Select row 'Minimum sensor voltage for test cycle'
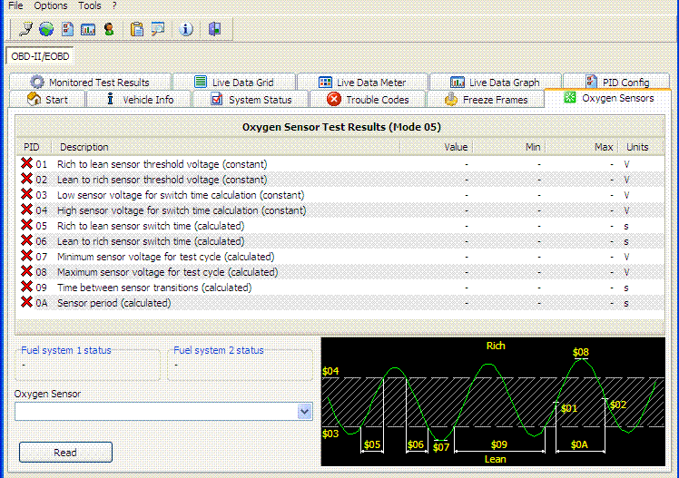Viewport: 679px width, 478px height. (340, 257)
